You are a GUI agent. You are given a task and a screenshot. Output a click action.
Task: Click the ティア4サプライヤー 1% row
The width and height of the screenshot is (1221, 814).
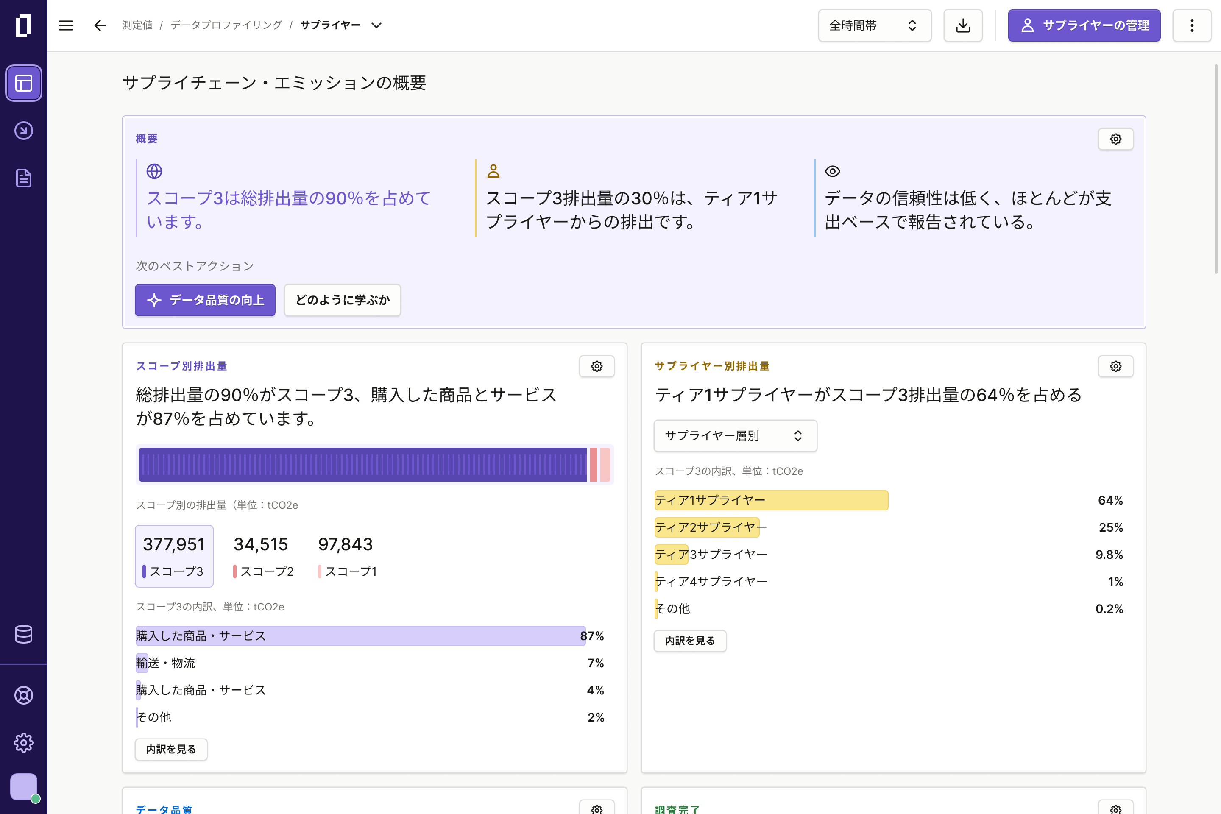[x=889, y=581]
